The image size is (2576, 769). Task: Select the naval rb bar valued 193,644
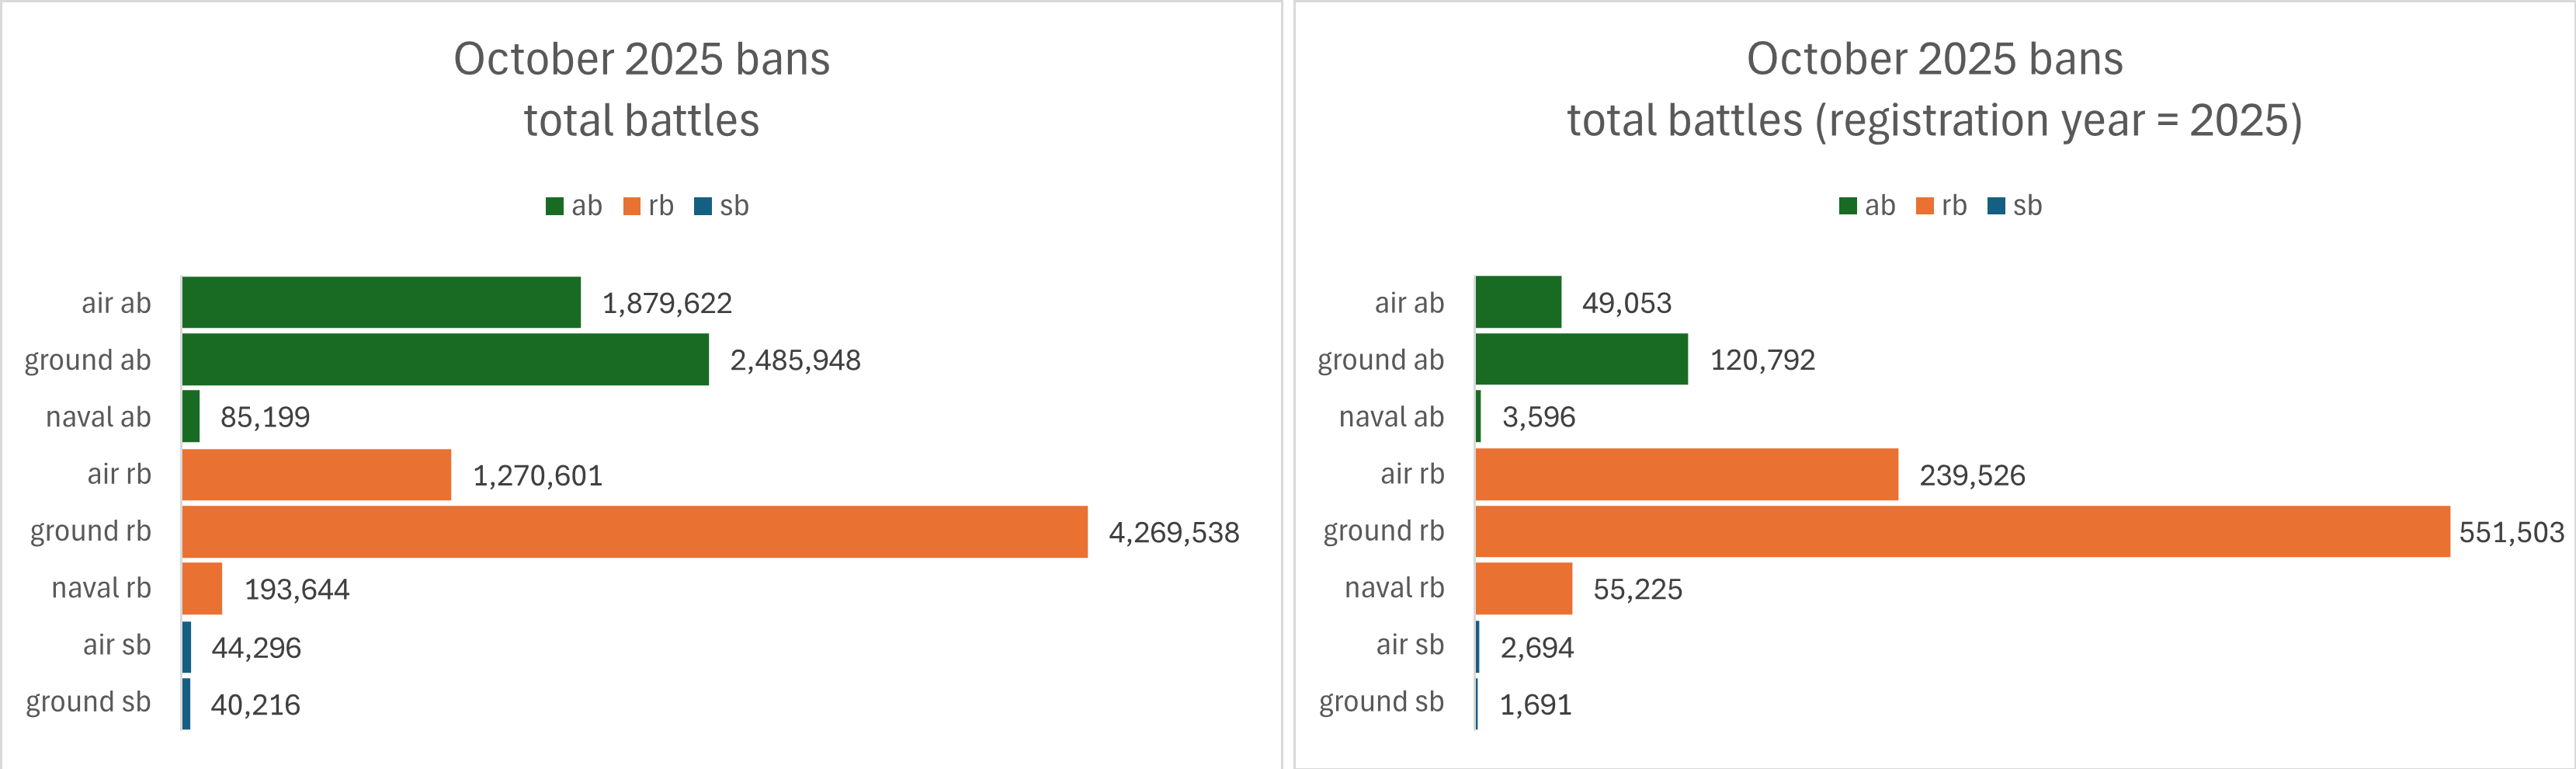tap(202, 589)
